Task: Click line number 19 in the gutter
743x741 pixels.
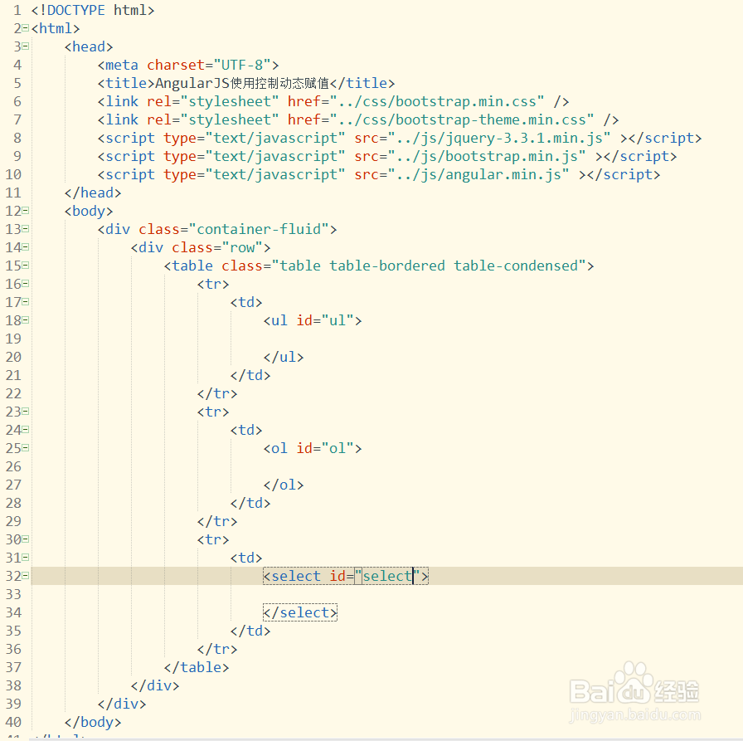Action: [x=13, y=339]
